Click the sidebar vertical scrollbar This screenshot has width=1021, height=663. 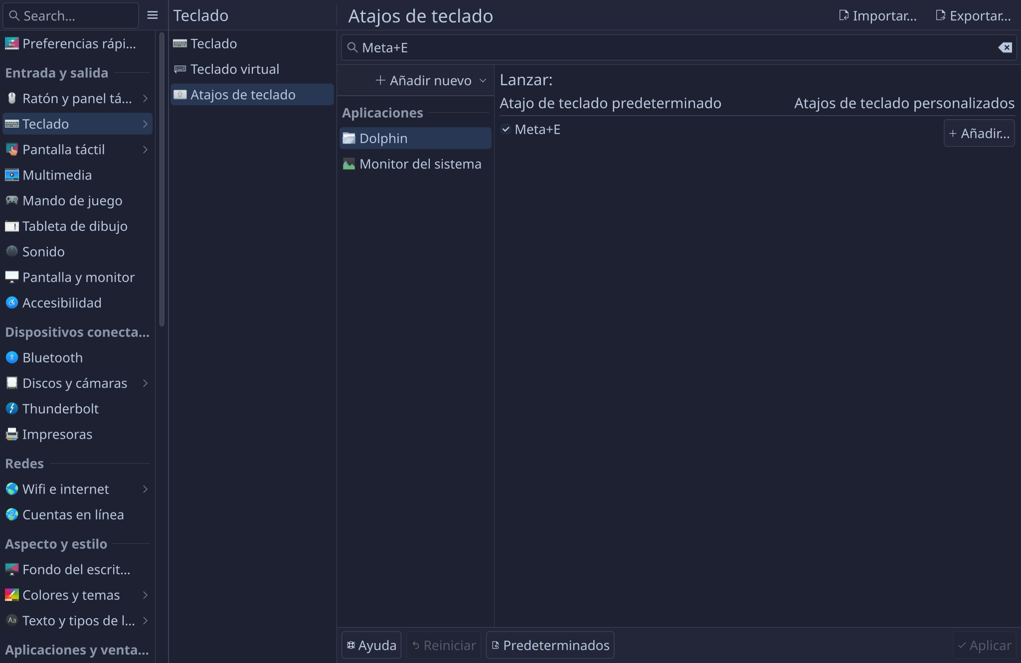click(x=162, y=179)
